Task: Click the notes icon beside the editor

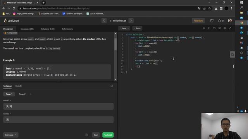Action: pos(232,54)
